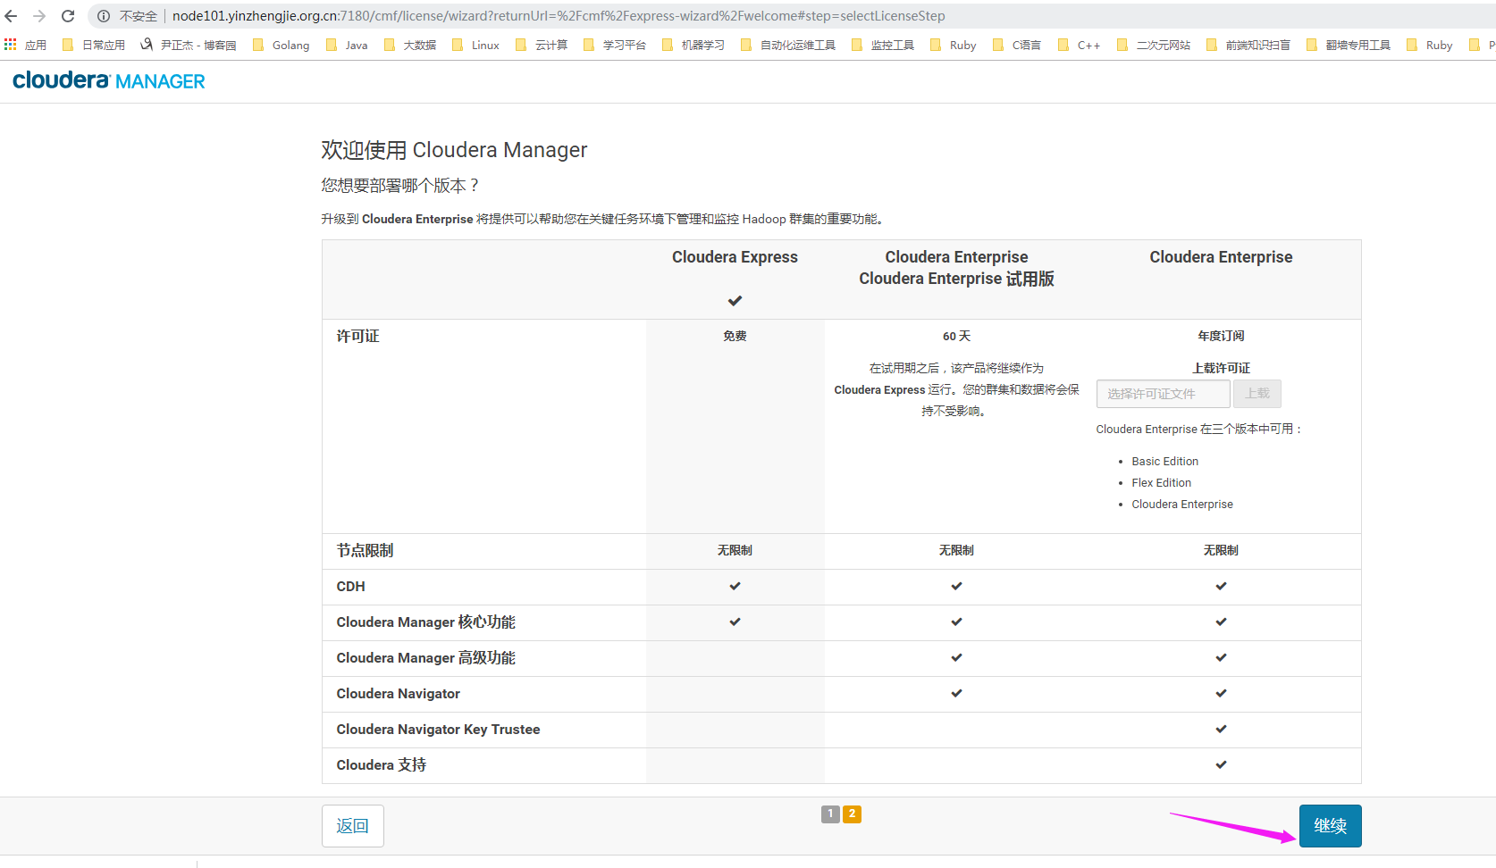Click the 返回 back button
Viewport: 1496px width, 868px height.
tap(352, 826)
